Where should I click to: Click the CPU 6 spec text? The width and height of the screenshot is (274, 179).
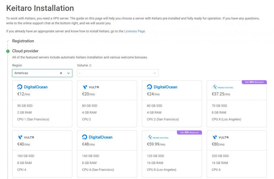[216, 170]
